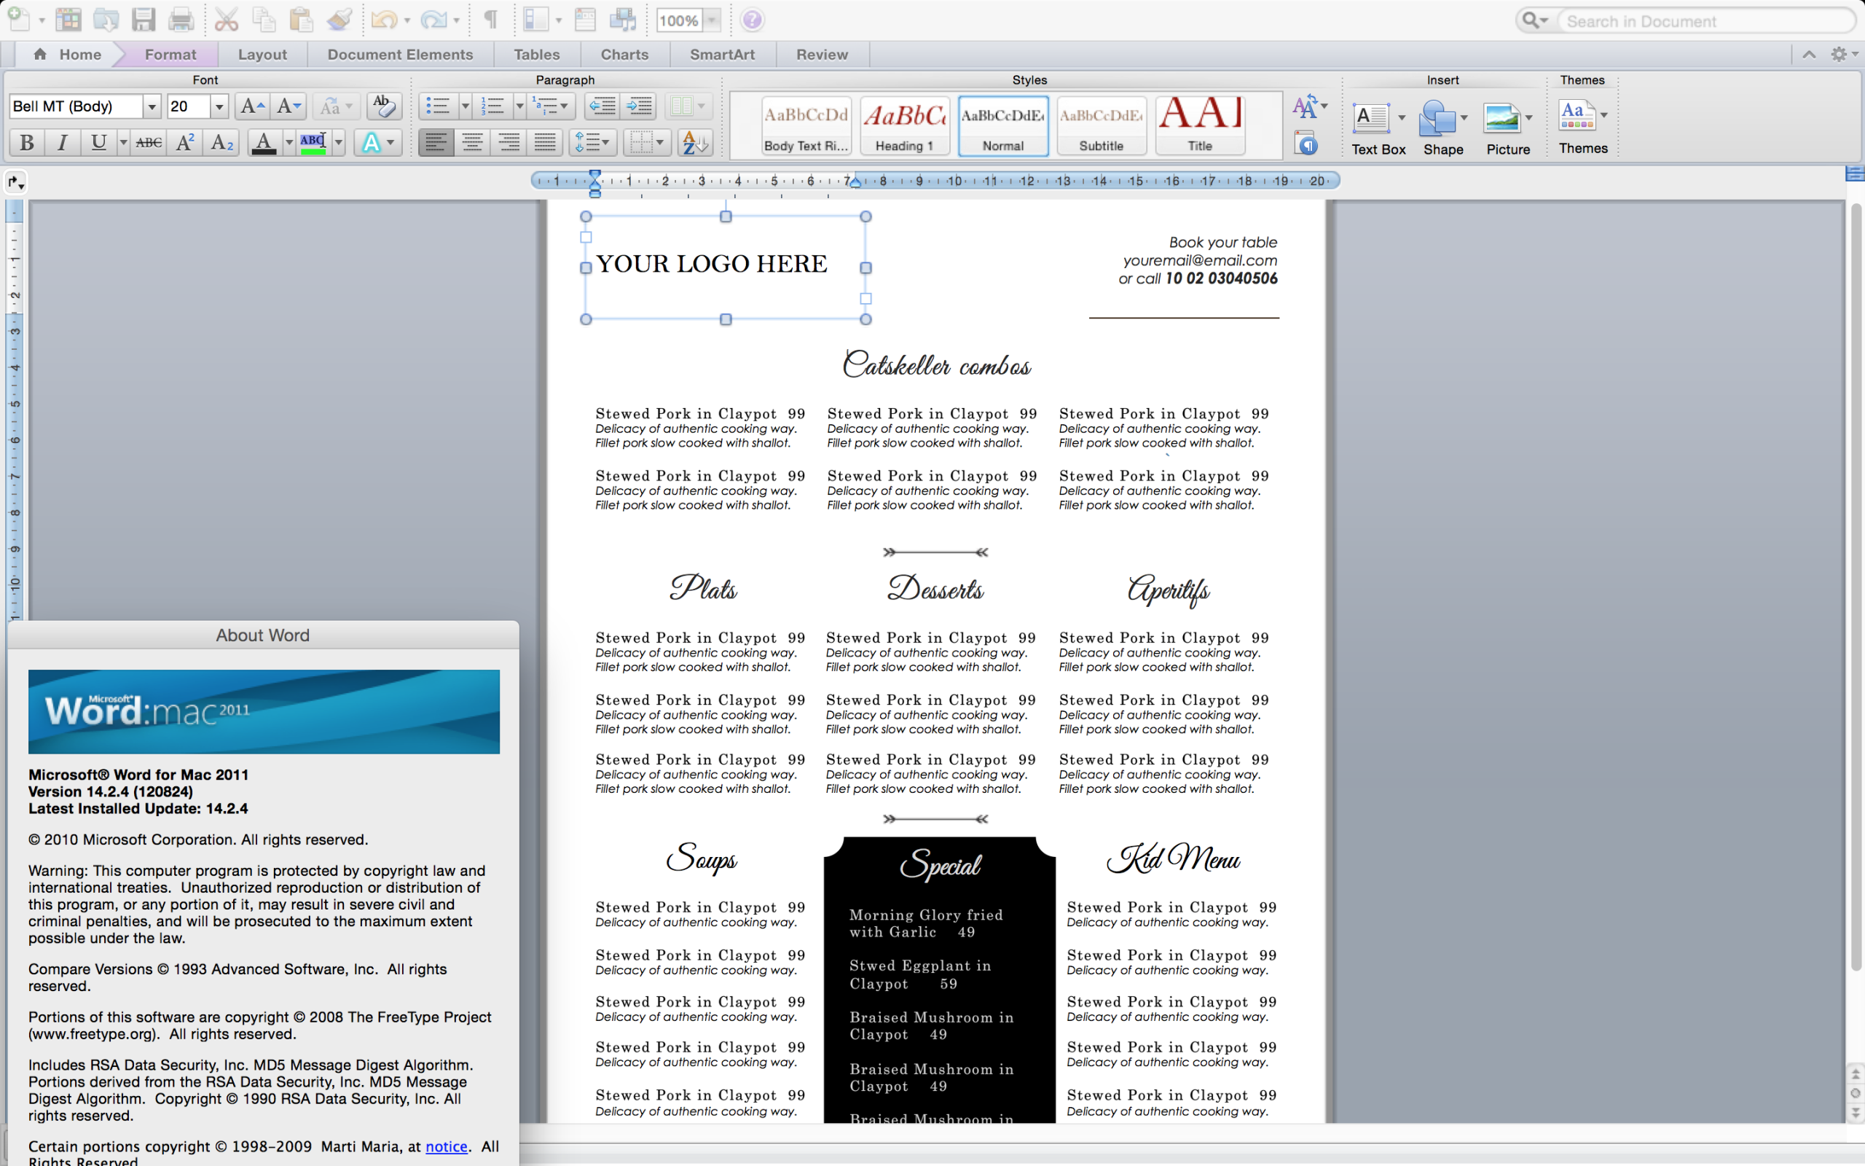
Task: Click the Format Painter brush icon
Action: coord(339,20)
